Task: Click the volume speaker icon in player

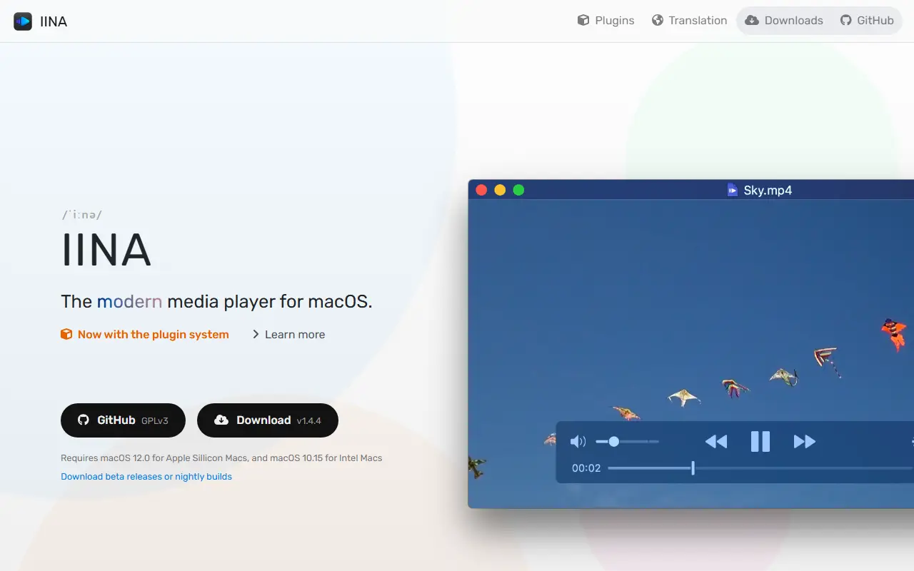Action: 578,442
